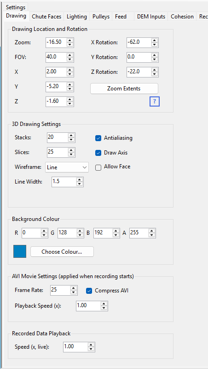
Task: Decrease the G colour value
Action: point(80,235)
